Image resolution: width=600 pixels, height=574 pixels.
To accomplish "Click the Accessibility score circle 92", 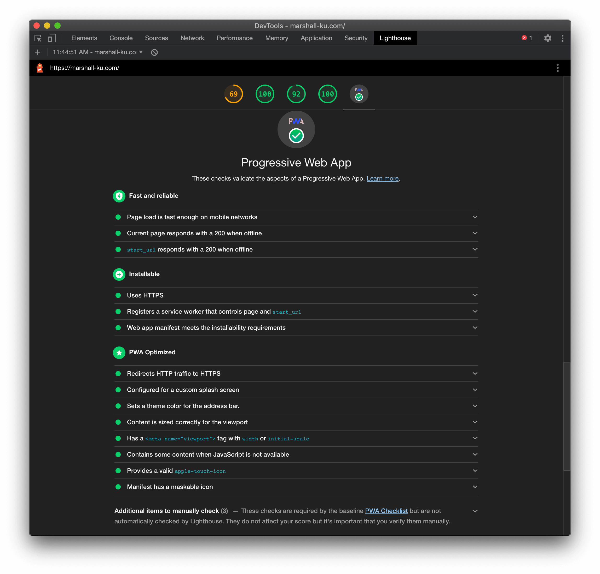I will tap(296, 94).
